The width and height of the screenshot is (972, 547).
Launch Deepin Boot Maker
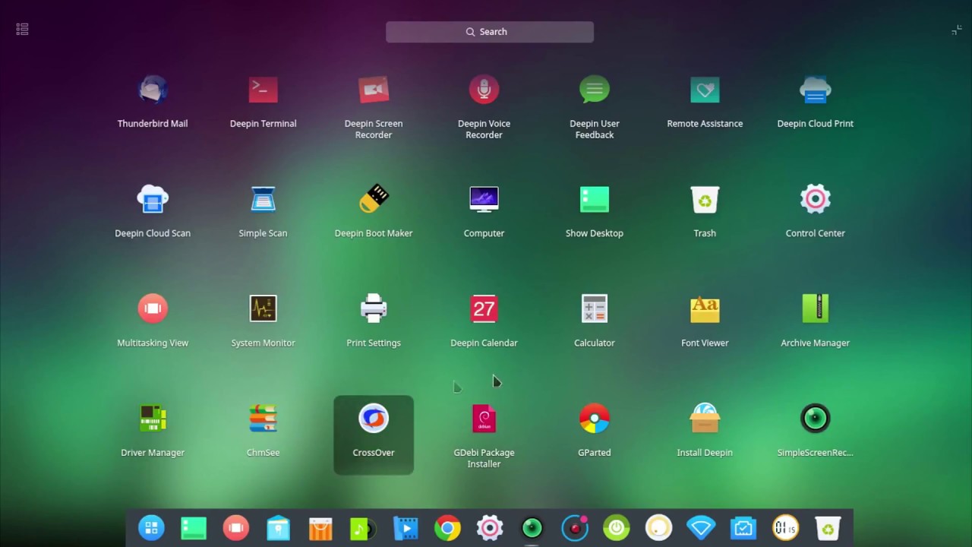tap(374, 199)
